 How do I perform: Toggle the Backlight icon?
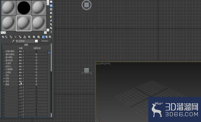(x=51, y=6)
